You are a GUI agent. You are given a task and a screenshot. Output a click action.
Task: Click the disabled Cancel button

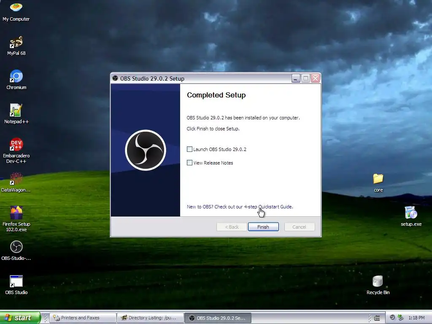pos(299,227)
